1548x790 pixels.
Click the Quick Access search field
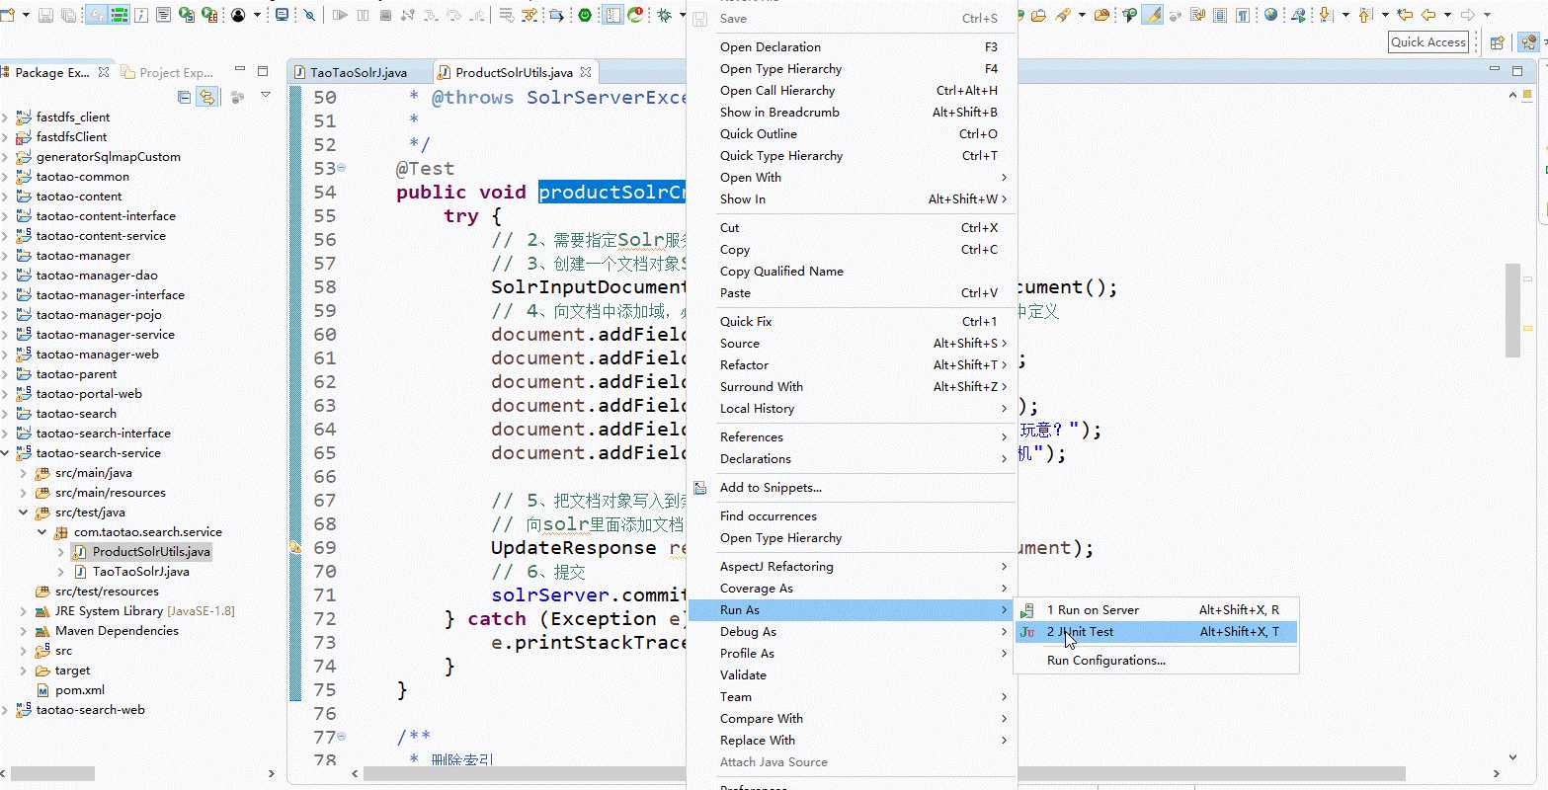1427,42
